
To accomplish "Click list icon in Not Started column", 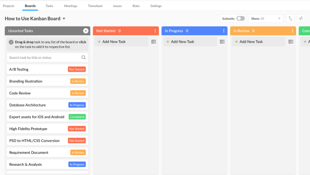I will 154,42.
